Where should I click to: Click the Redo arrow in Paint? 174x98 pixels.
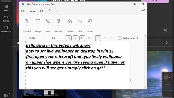56,11
